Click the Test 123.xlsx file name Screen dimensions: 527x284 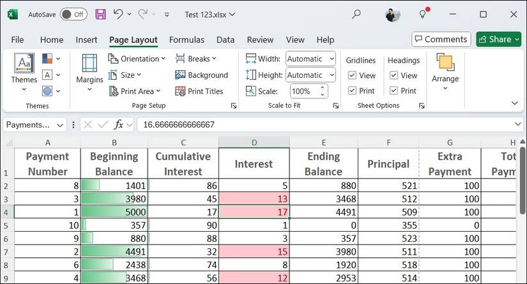[x=205, y=15]
